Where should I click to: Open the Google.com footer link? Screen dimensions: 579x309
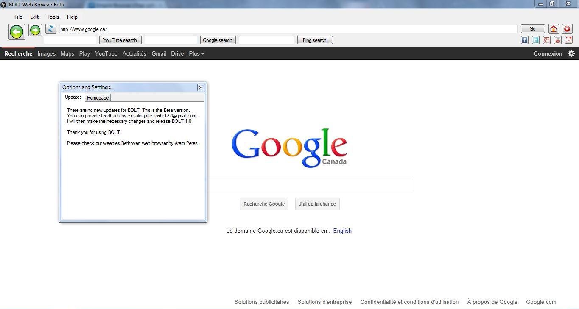[x=541, y=302]
